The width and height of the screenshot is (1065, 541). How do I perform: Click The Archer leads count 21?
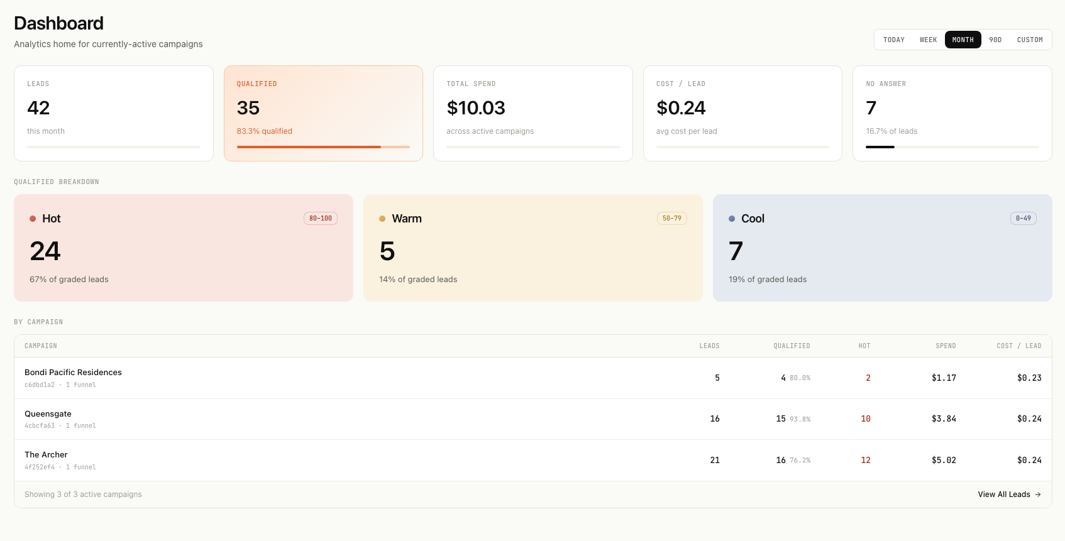(715, 461)
